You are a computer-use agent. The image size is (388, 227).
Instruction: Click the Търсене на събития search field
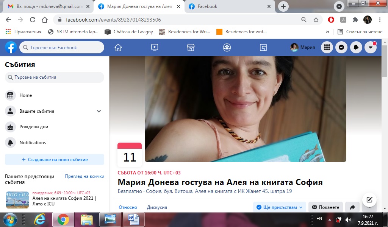click(55, 77)
